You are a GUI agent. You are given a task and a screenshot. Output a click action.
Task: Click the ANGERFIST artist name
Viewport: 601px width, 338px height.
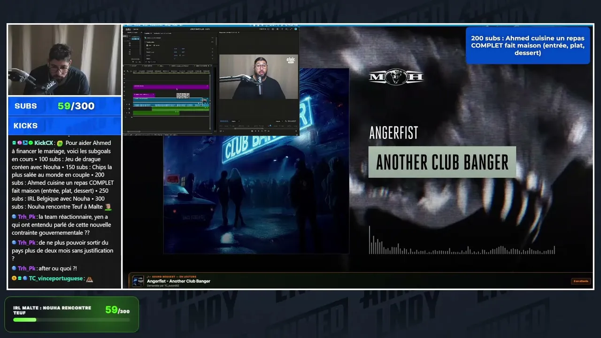coord(393,133)
